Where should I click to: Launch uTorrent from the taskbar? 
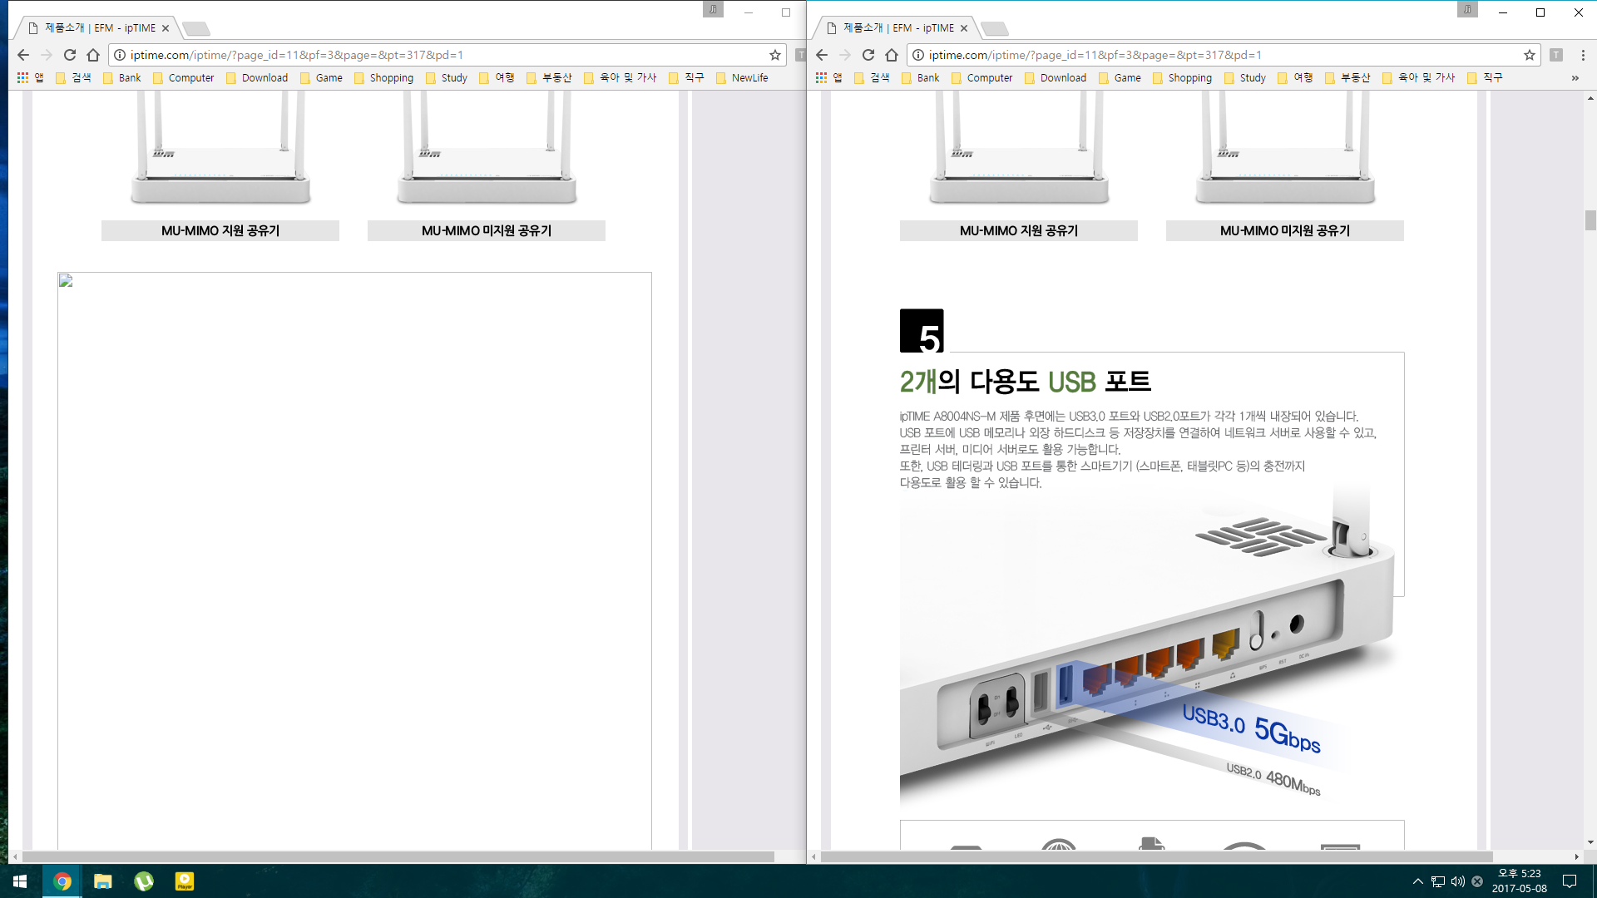point(144,881)
